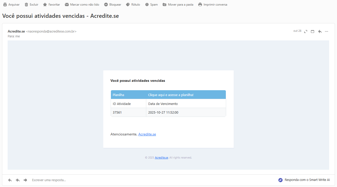Open Mover para a pasta menu

[x=178, y=5]
